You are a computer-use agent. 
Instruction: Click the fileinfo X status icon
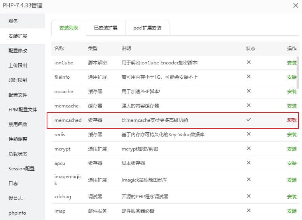point(249,76)
